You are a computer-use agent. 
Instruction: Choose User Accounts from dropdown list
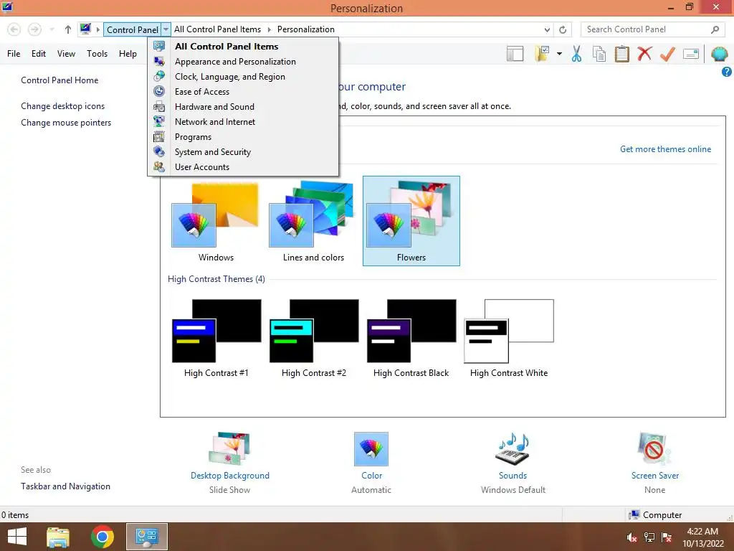(x=243, y=166)
